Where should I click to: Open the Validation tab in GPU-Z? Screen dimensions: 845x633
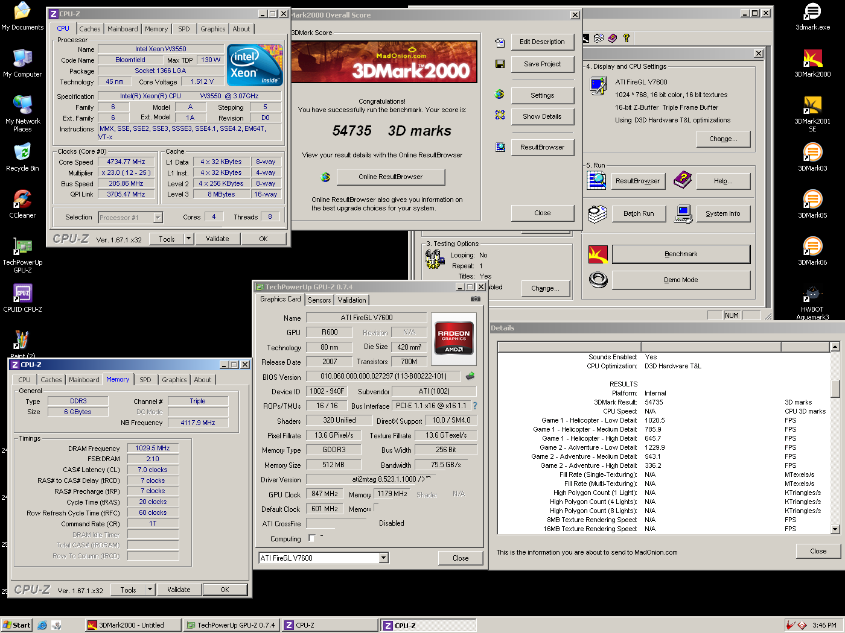(352, 300)
